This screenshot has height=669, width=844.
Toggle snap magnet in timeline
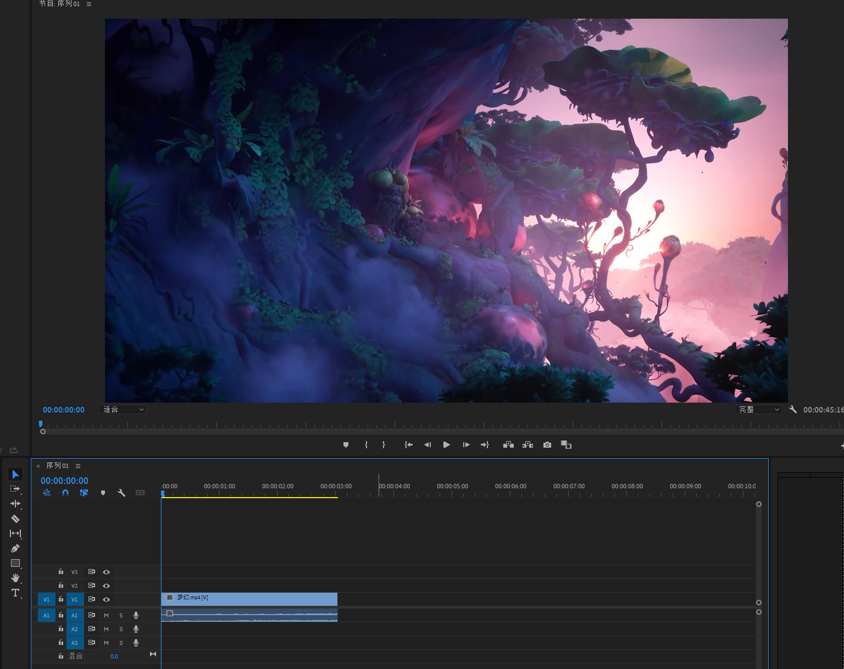pos(65,493)
